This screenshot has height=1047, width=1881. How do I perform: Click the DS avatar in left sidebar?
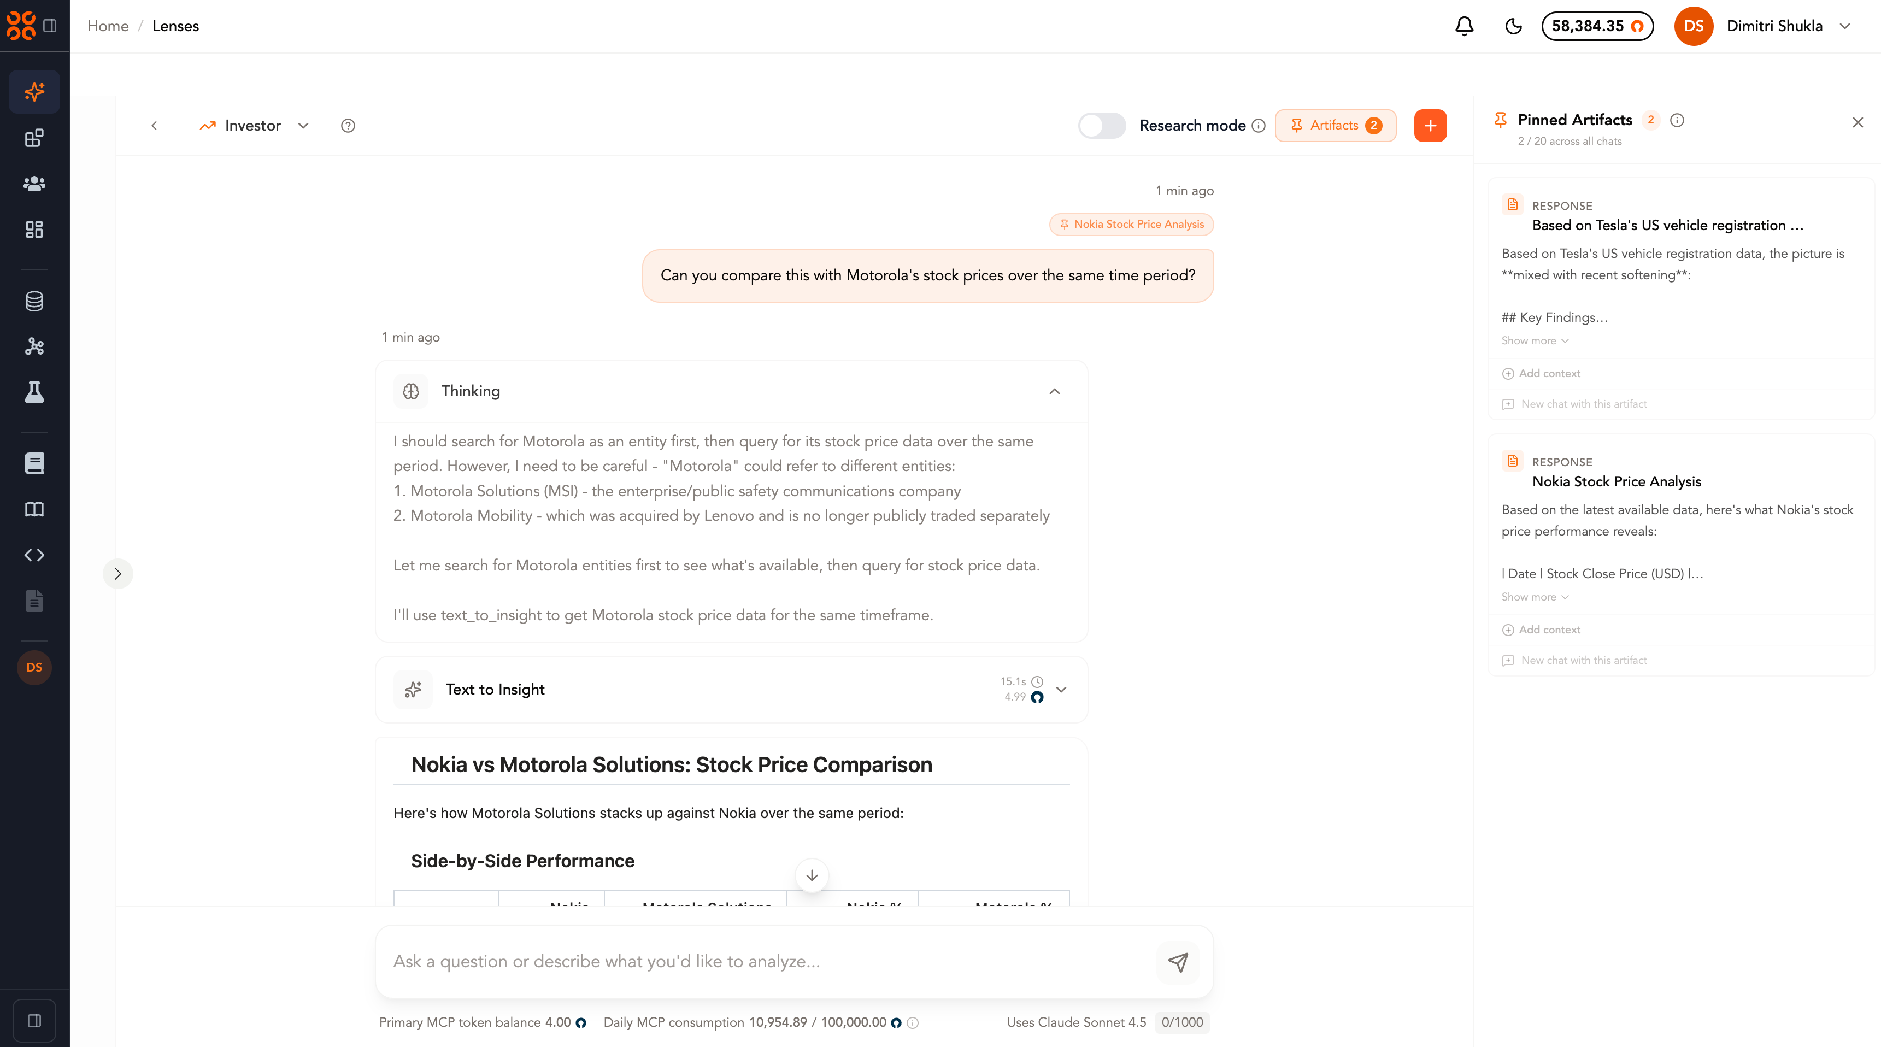click(34, 667)
